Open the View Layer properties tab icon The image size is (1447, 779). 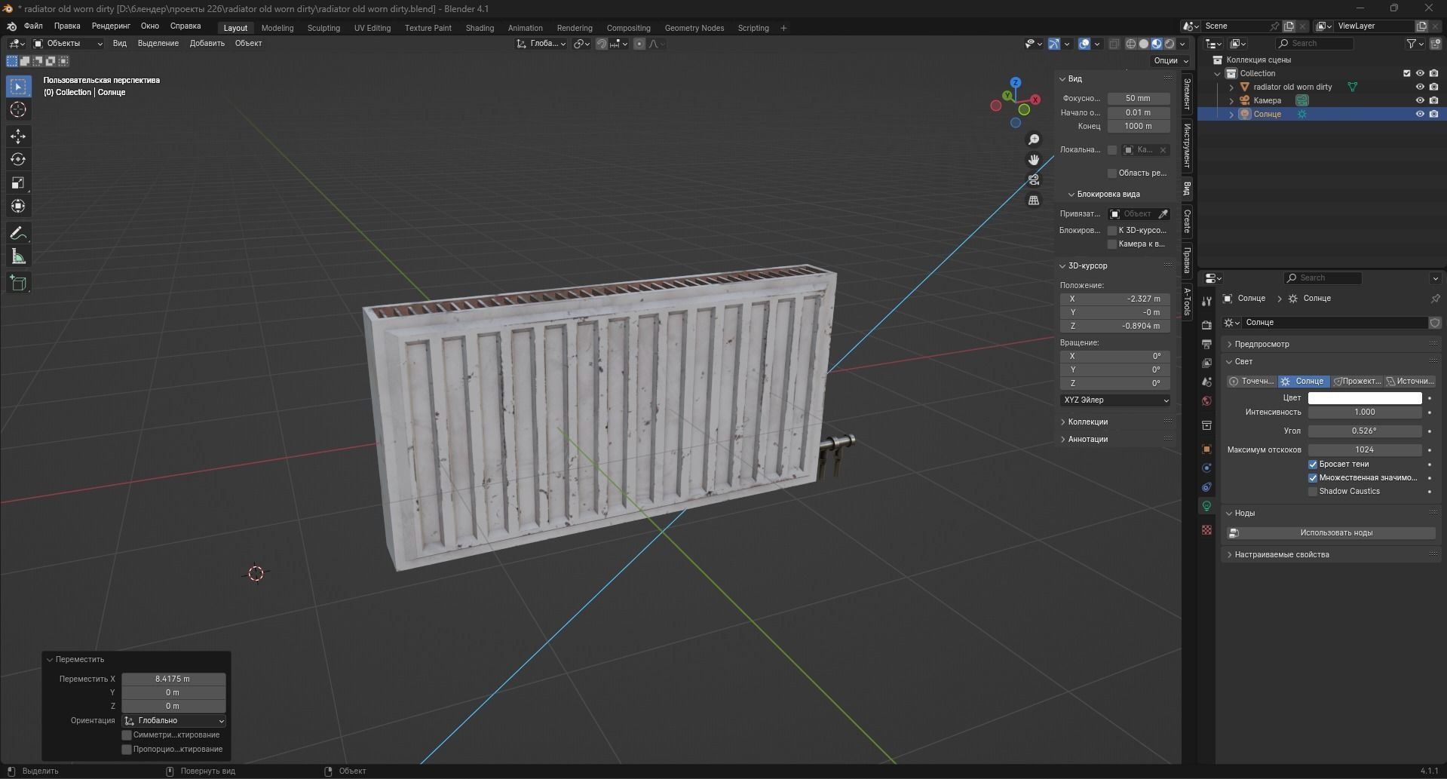(1206, 363)
